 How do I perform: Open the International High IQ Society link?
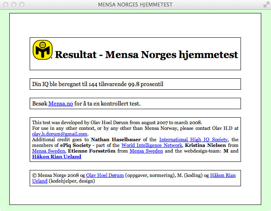click(193, 140)
